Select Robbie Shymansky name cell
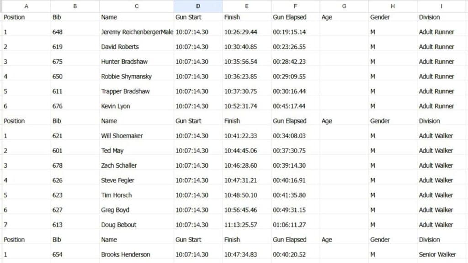 coord(136,77)
